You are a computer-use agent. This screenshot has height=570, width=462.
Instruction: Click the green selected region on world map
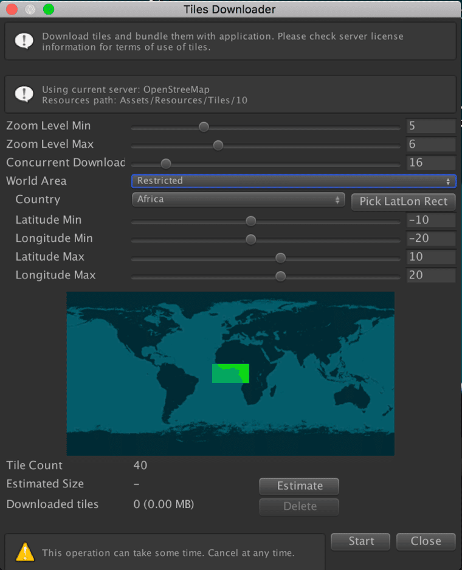coord(230,373)
